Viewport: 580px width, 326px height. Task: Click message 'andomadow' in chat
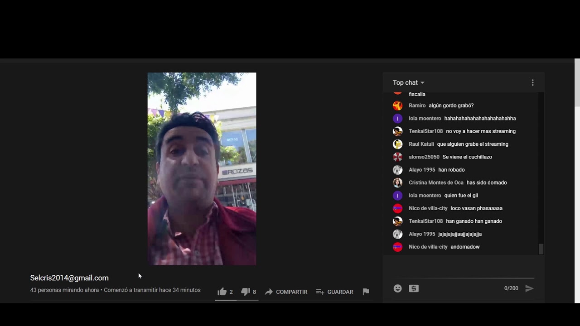point(465,247)
